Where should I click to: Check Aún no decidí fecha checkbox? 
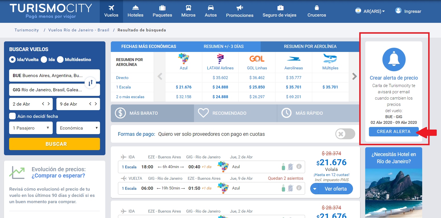(x=12, y=116)
